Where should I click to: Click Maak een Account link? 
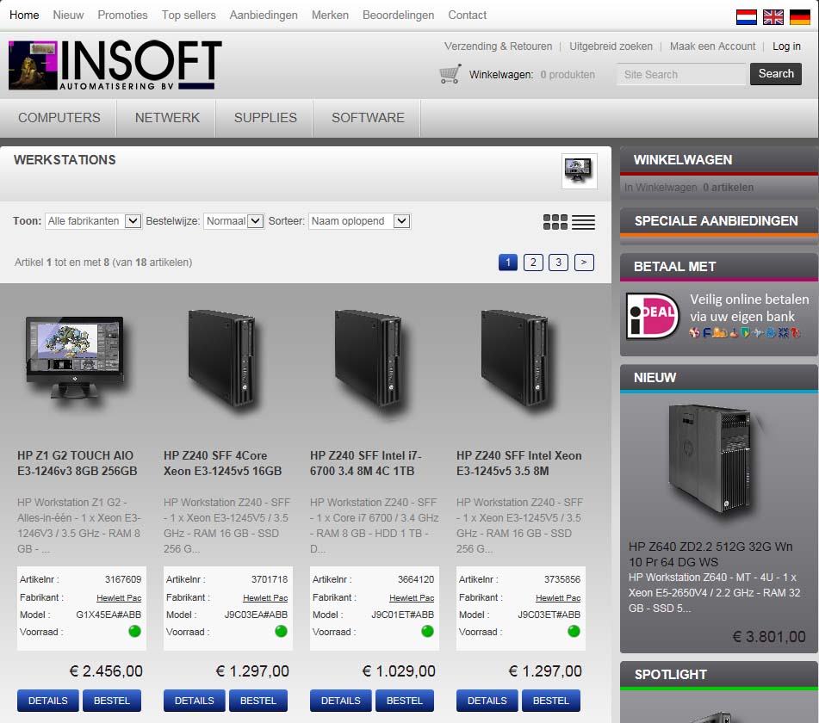[x=713, y=46]
